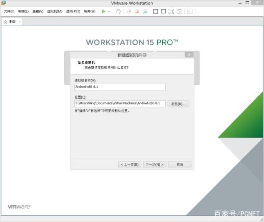Click the send Ctrl+Alt+Del toolbar icon

tap(118, 11)
